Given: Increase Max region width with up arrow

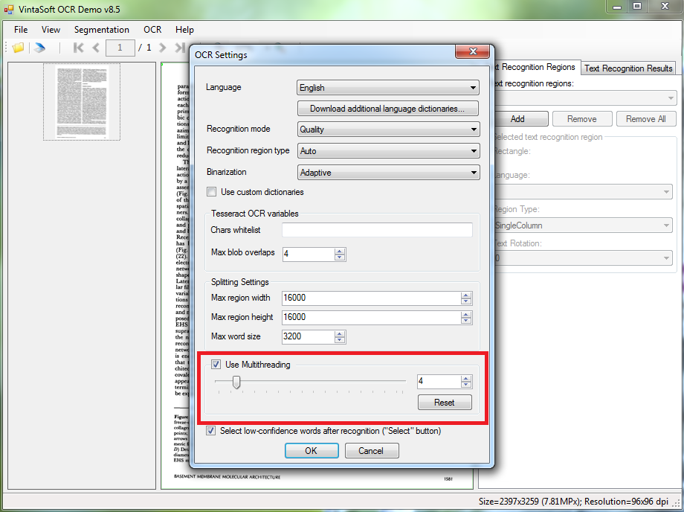Looking at the screenshot, I should 466,295.
